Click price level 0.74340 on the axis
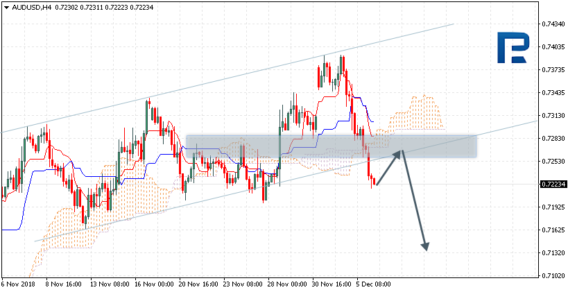 pos(553,24)
